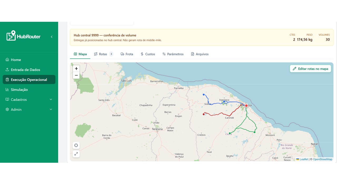Click the Cadastros book icon
Screen dimensions: 337x189
7,99
